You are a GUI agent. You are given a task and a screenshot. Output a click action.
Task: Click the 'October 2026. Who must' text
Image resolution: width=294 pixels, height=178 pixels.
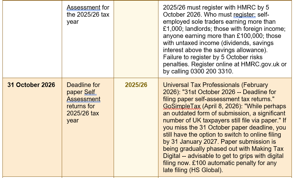(198, 14)
